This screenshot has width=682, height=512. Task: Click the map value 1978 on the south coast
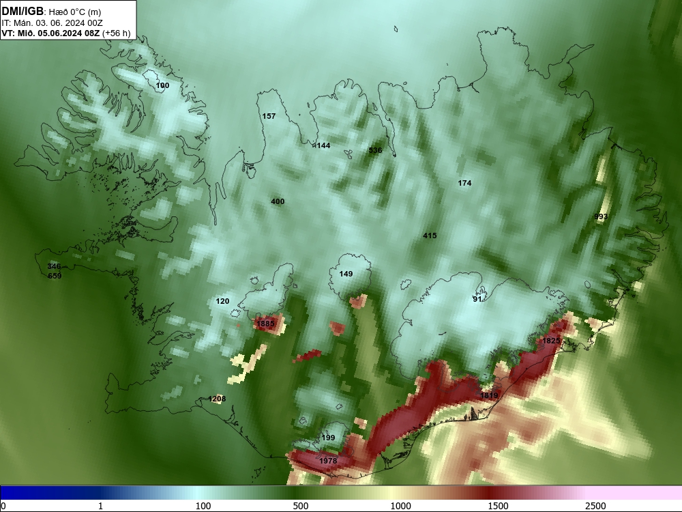tap(328, 461)
